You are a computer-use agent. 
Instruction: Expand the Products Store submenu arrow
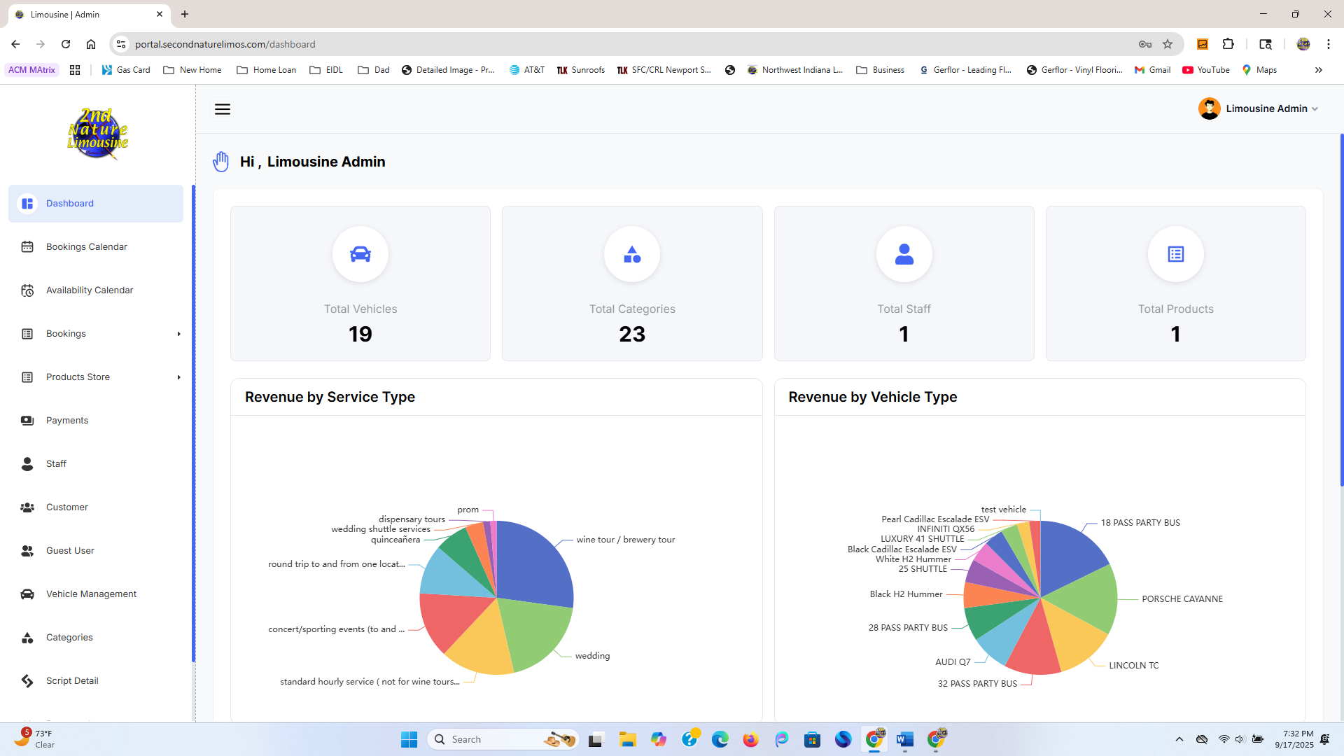point(178,377)
